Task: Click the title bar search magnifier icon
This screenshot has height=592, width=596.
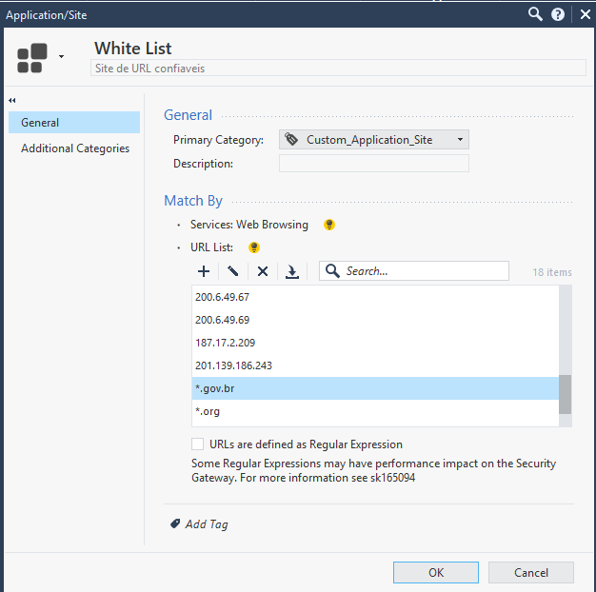Action: click(535, 14)
